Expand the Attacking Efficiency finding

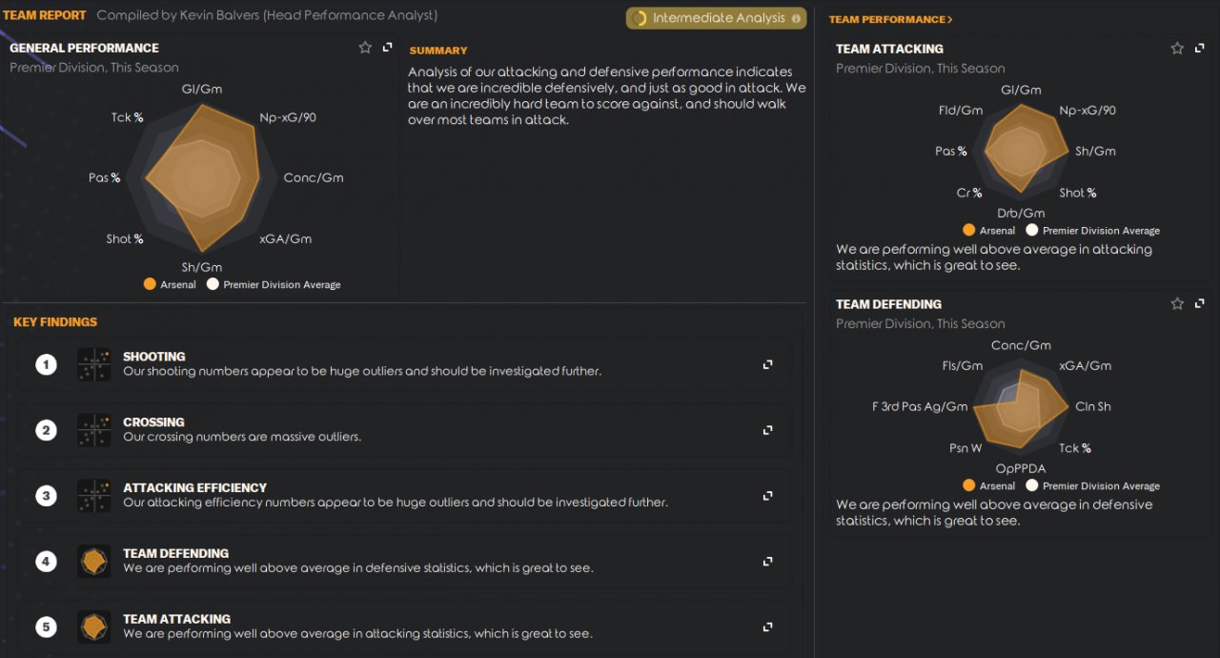coord(767,496)
